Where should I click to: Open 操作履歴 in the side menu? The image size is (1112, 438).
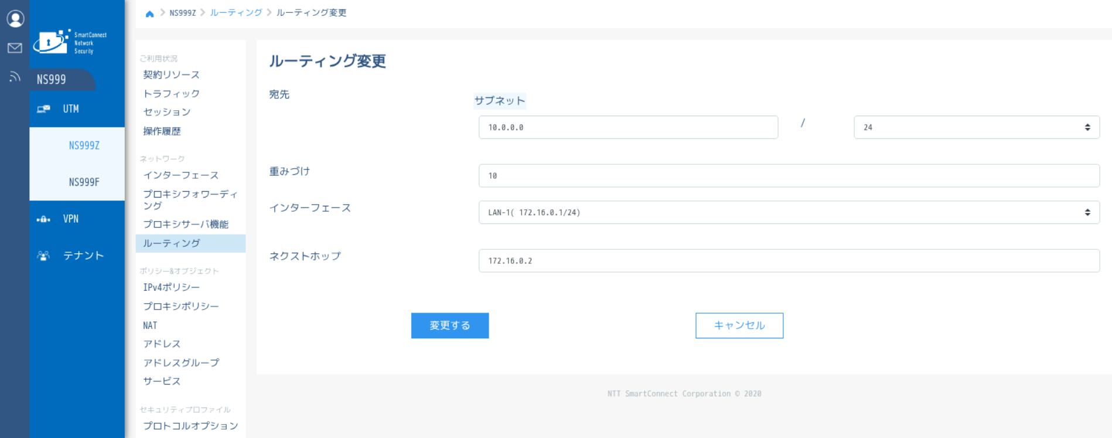click(162, 131)
